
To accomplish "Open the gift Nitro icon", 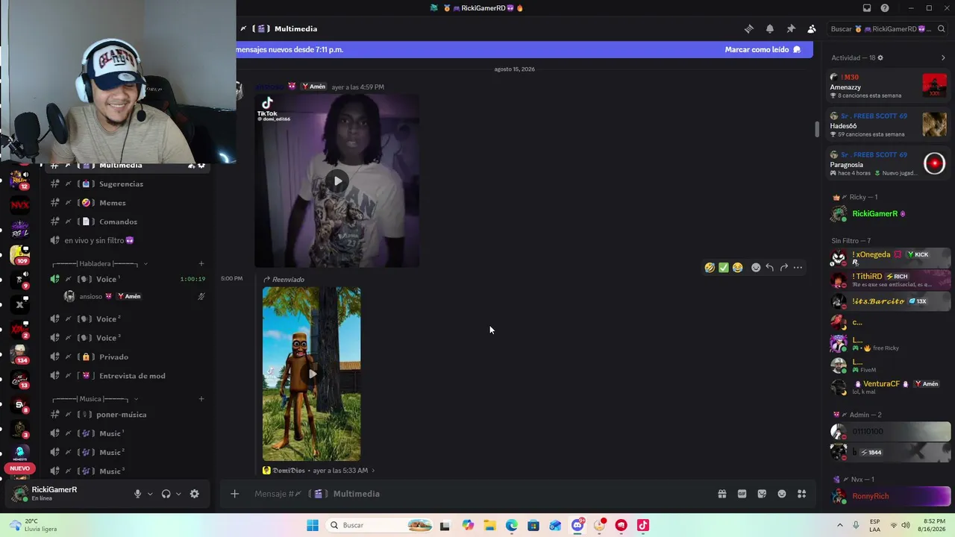I will [722, 494].
